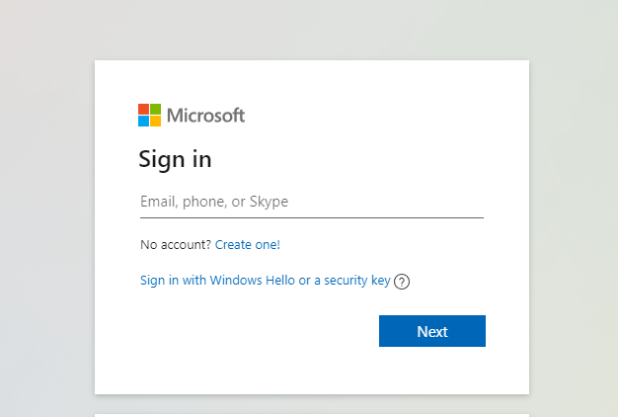This screenshot has width=618, height=417.
Task: Click the words security key in the link
Action: tap(357, 281)
